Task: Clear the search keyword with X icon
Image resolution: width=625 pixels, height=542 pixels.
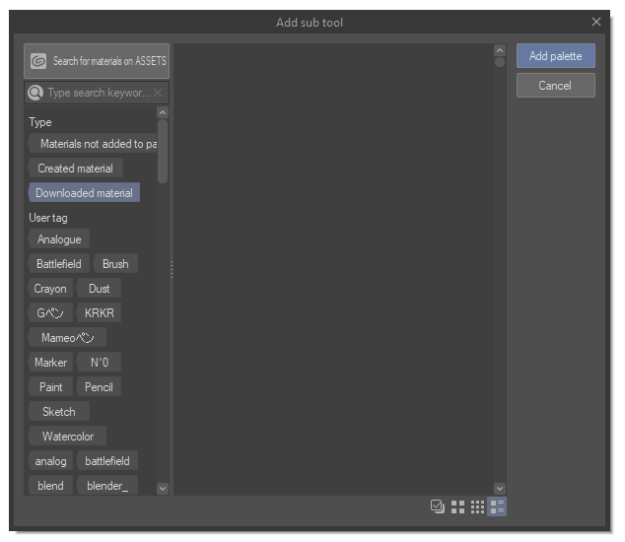Action: pos(158,93)
